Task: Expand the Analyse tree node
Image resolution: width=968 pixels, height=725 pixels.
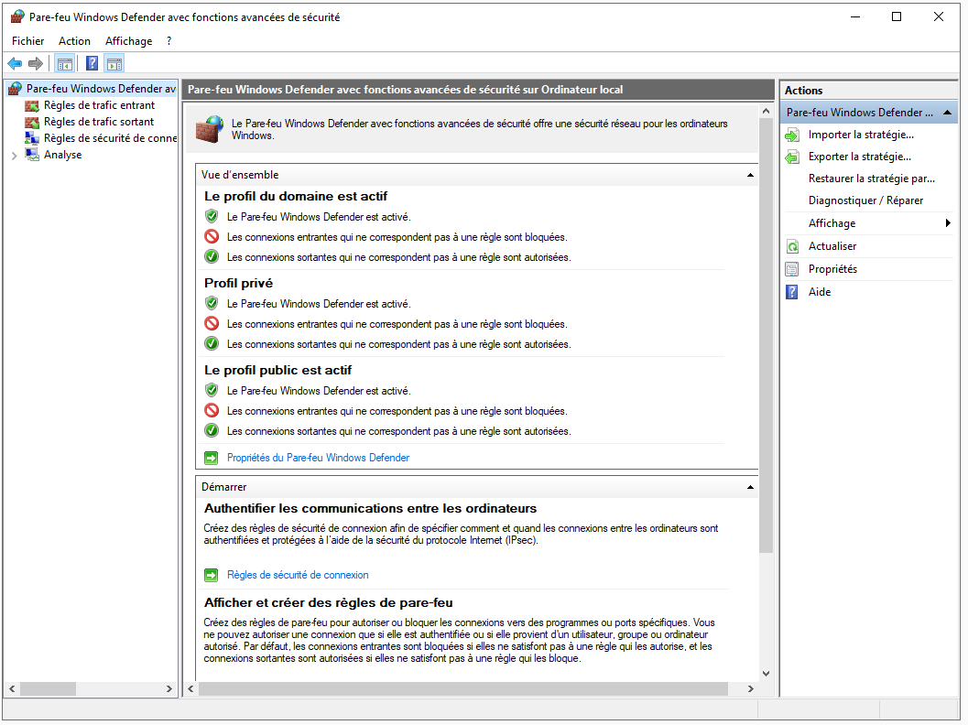Action: pyautogui.click(x=15, y=157)
